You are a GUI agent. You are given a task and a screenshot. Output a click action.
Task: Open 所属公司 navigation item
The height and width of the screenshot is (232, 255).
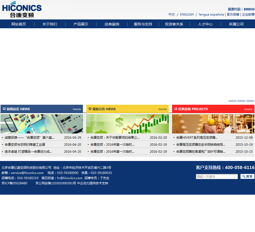coord(236,24)
